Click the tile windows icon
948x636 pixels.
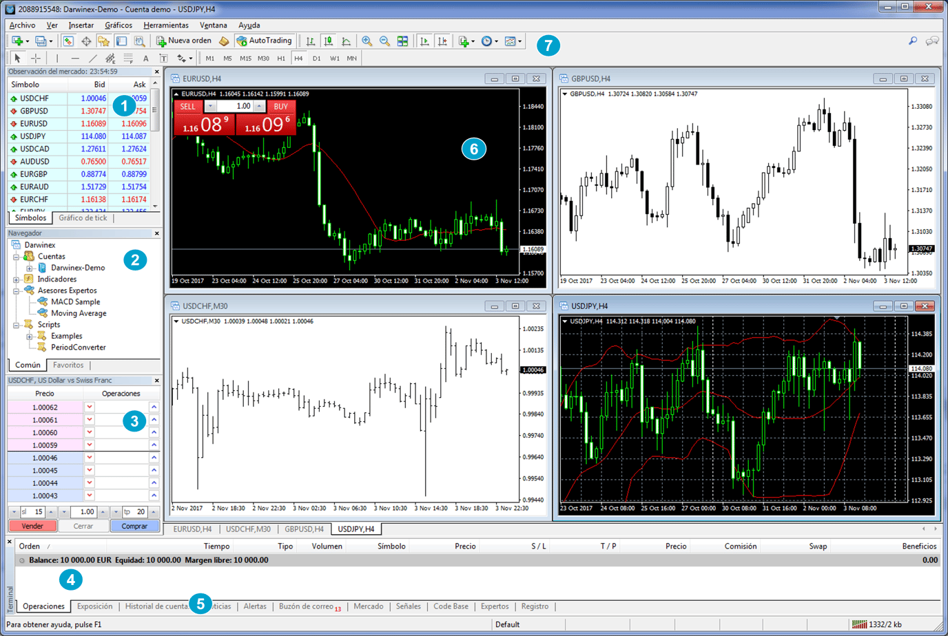(402, 41)
